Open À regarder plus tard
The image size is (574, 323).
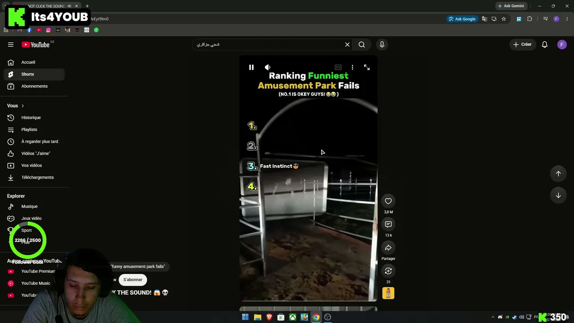tap(34, 141)
